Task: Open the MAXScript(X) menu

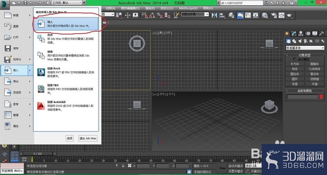Action: pyautogui.click(x=188, y=8)
